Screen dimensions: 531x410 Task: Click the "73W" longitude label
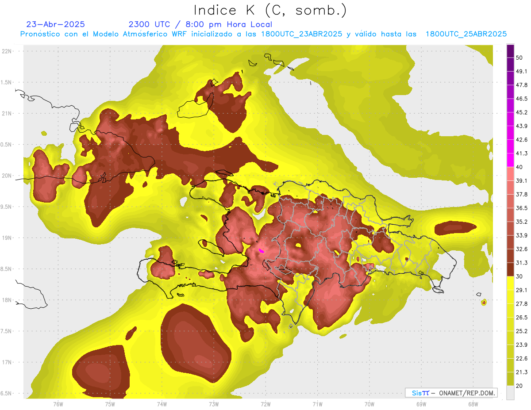click(x=214, y=404)
